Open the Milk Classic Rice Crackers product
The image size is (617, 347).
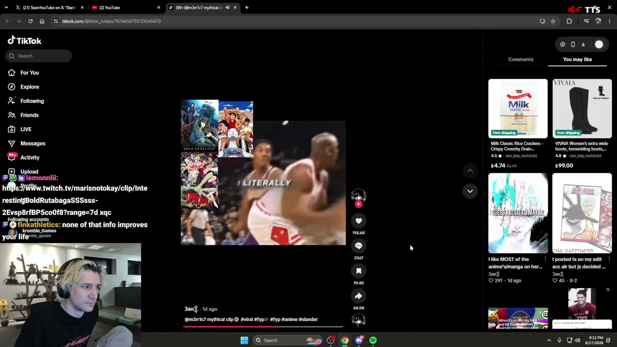click(518, 108)
